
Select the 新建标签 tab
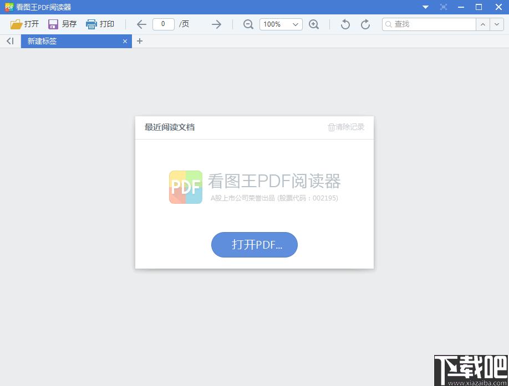[x=77, y=41]
